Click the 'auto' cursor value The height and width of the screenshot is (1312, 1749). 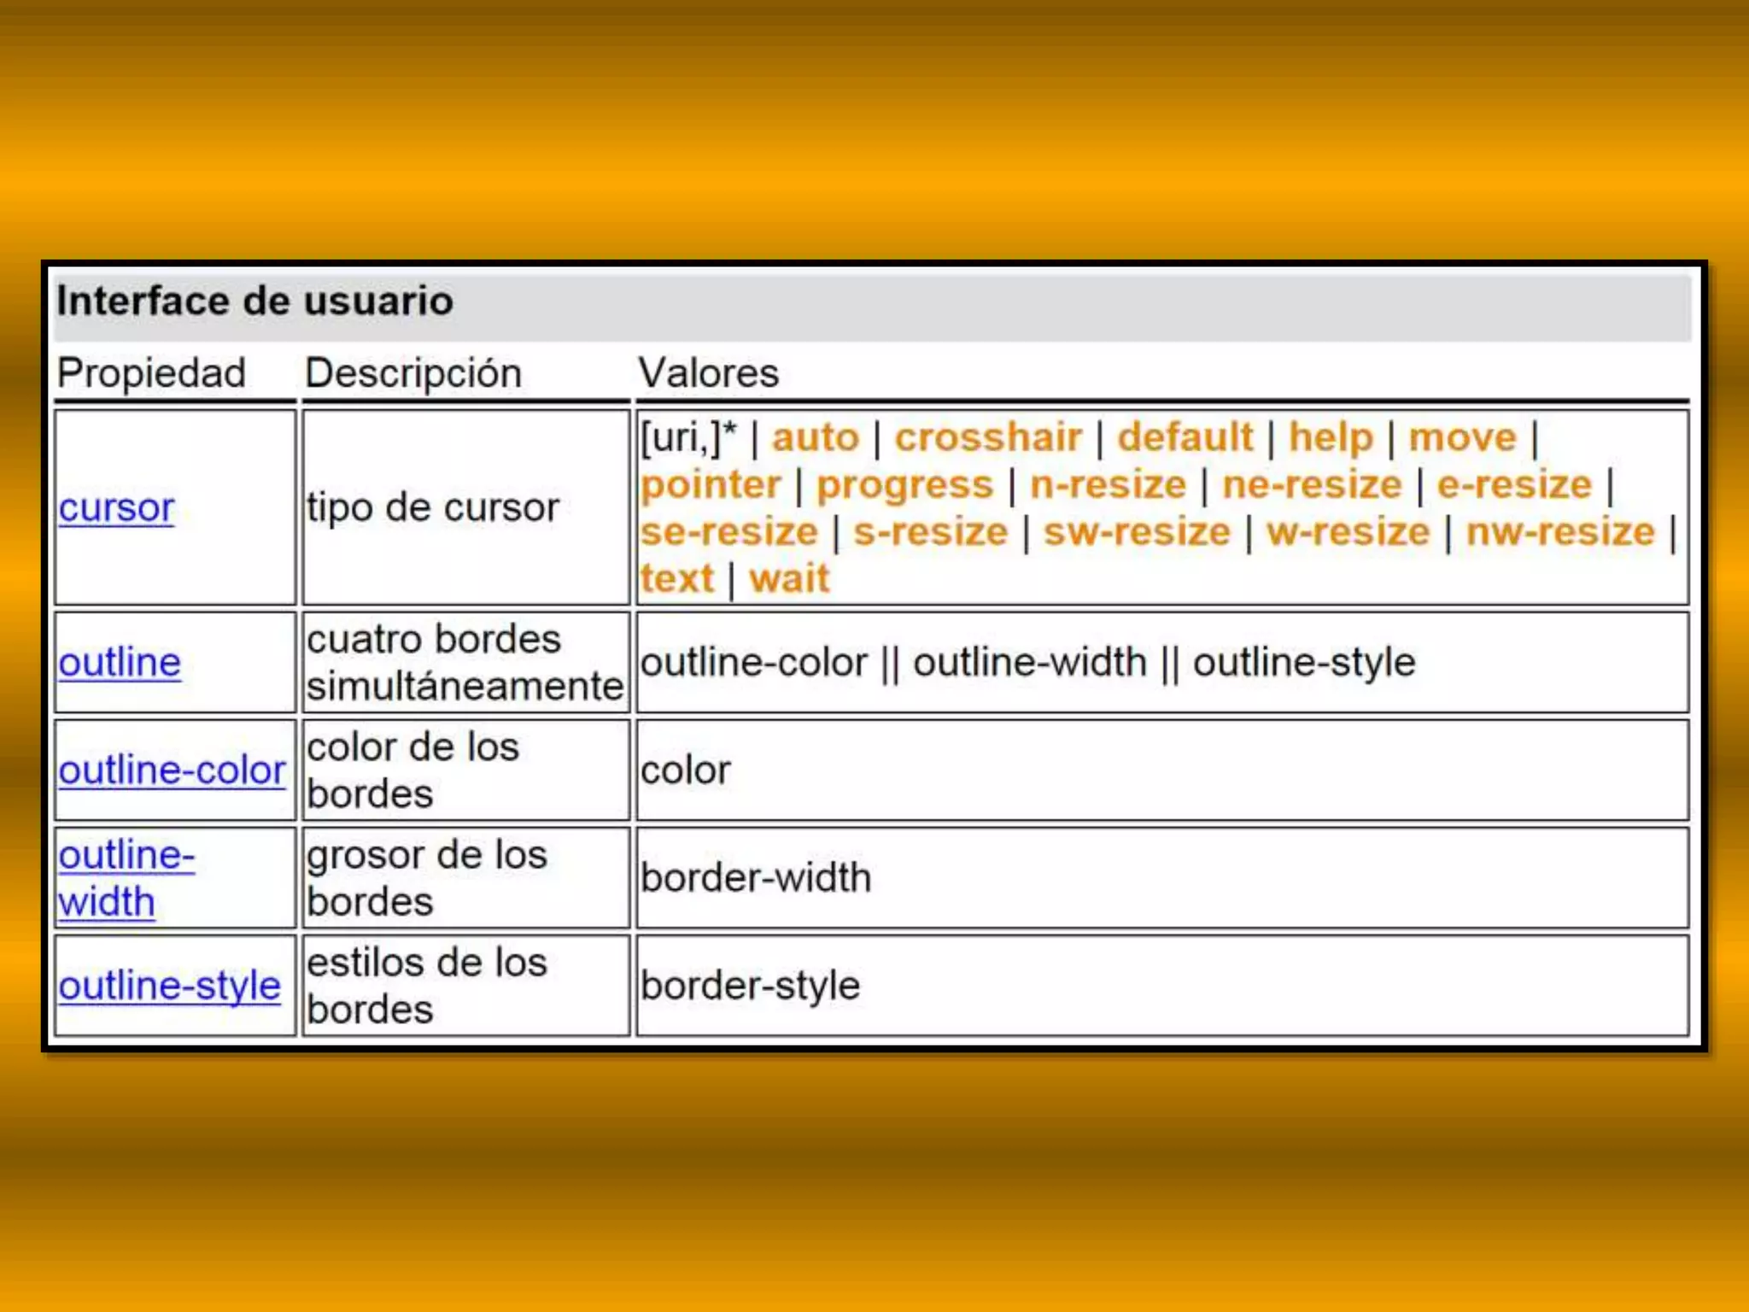click(x=816, y=437)
